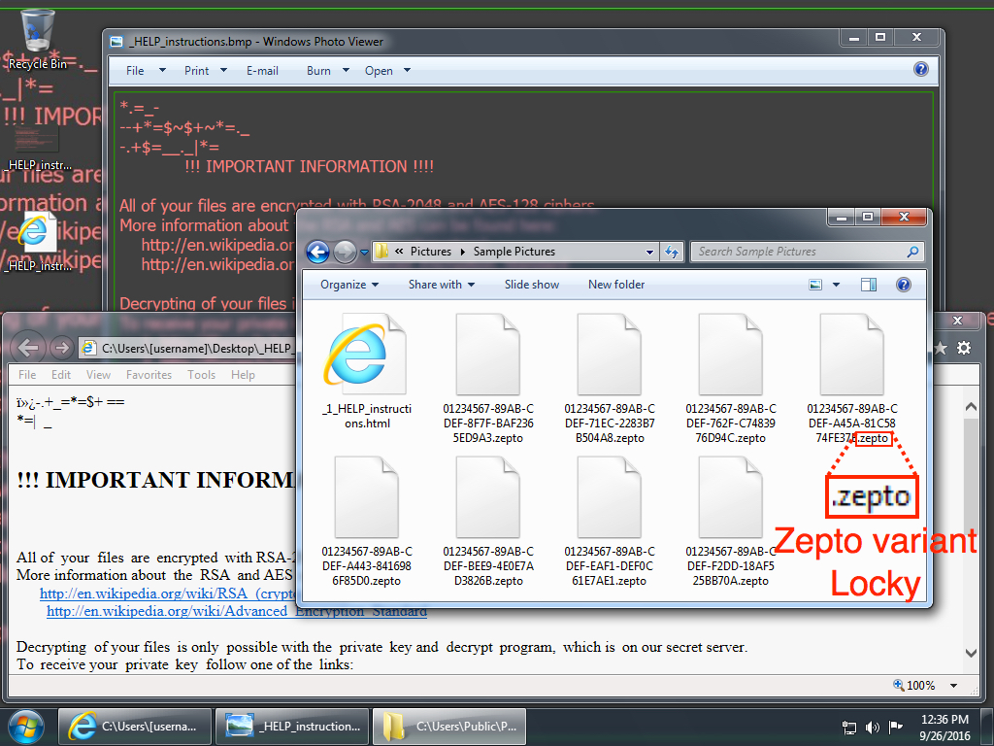
Task: Open Internet Explorer tools gear
Action: [964, 348]
